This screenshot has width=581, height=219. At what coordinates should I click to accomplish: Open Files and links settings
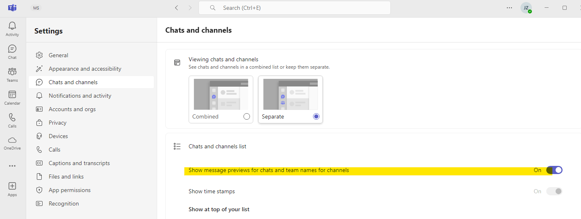coord(91,177)
